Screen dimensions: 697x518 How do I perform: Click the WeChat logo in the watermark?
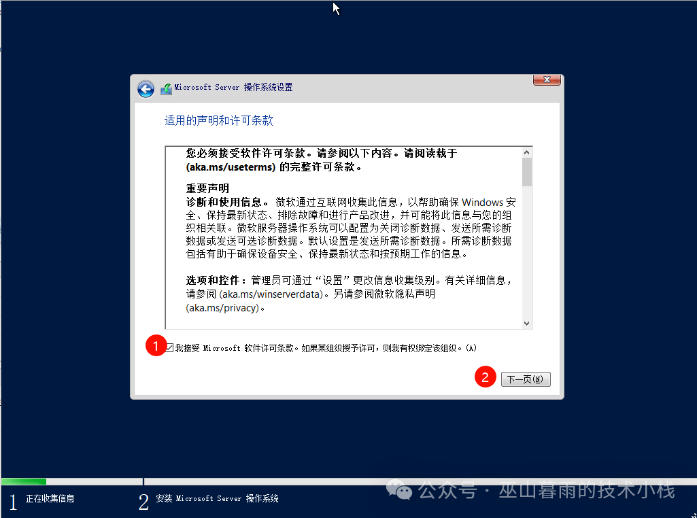click(x=399, y=489)
